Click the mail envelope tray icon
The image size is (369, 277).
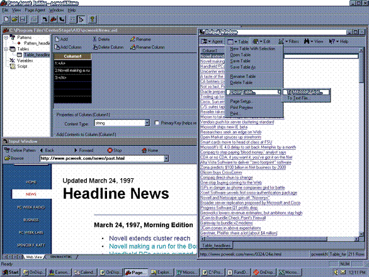tap(343, 273)
